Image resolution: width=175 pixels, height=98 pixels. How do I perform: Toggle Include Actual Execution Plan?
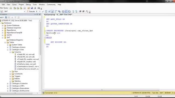coord(56,11)
